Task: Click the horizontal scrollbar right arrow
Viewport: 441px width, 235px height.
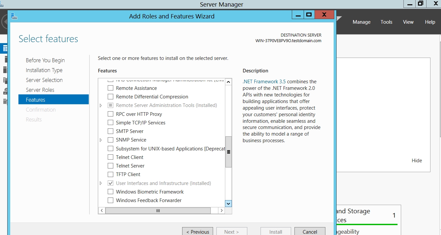Action: coord(222,211)
